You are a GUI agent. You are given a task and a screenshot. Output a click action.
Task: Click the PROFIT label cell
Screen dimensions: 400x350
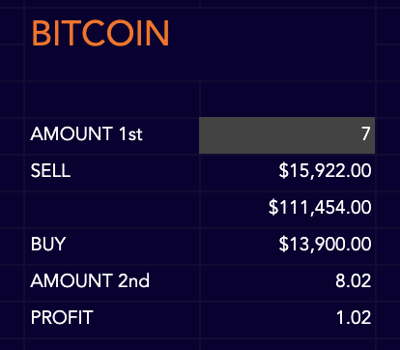tap(112, 320)
